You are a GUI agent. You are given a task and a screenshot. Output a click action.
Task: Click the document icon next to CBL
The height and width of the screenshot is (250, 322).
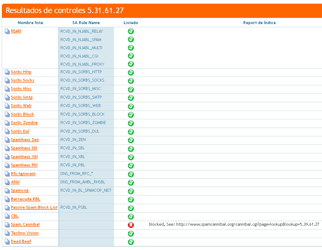[7, 217]
